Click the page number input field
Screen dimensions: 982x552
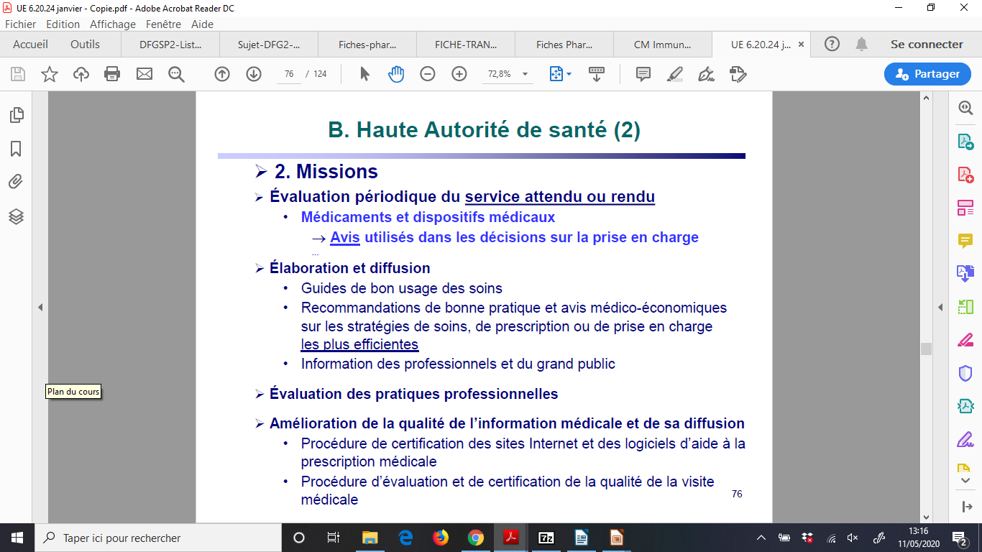coord(289,74)
